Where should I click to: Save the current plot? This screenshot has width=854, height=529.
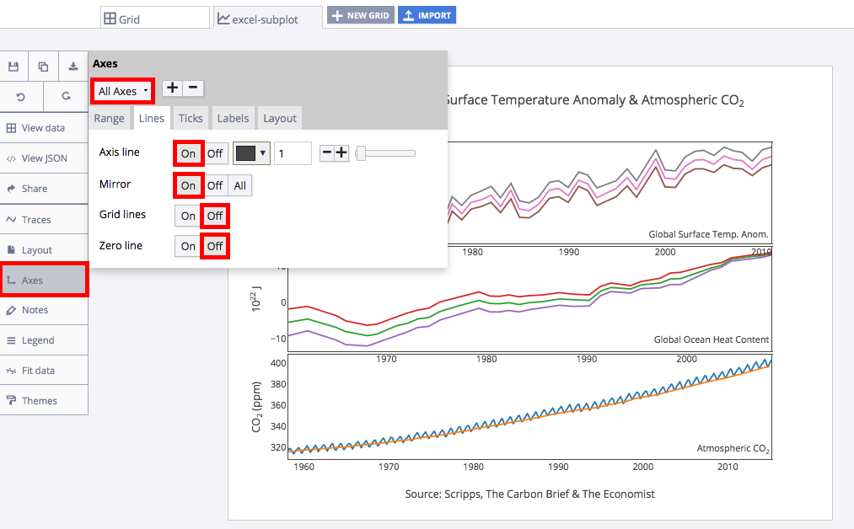click(x=13, y=66)
